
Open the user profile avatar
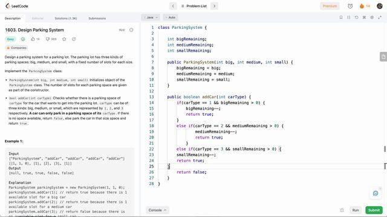380,6
